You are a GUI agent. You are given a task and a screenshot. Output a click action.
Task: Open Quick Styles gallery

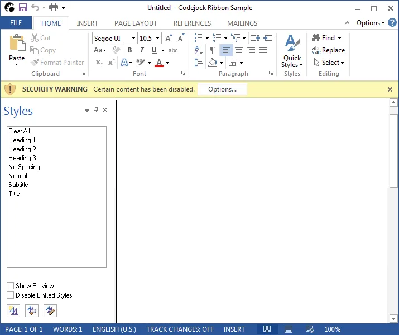[292, 51]
